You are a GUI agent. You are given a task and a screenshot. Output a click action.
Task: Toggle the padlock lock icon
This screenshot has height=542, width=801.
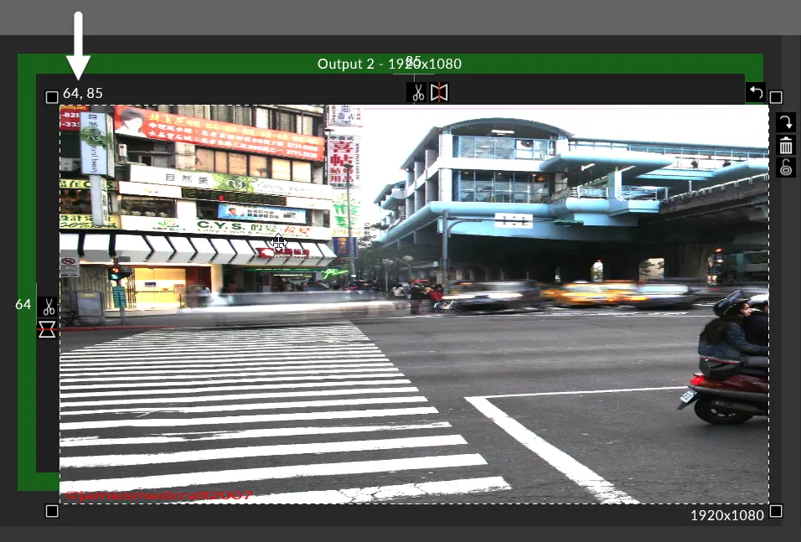click(x=785, y=168)
